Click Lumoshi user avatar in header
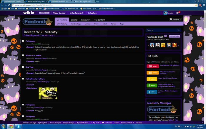 (165, 13)
